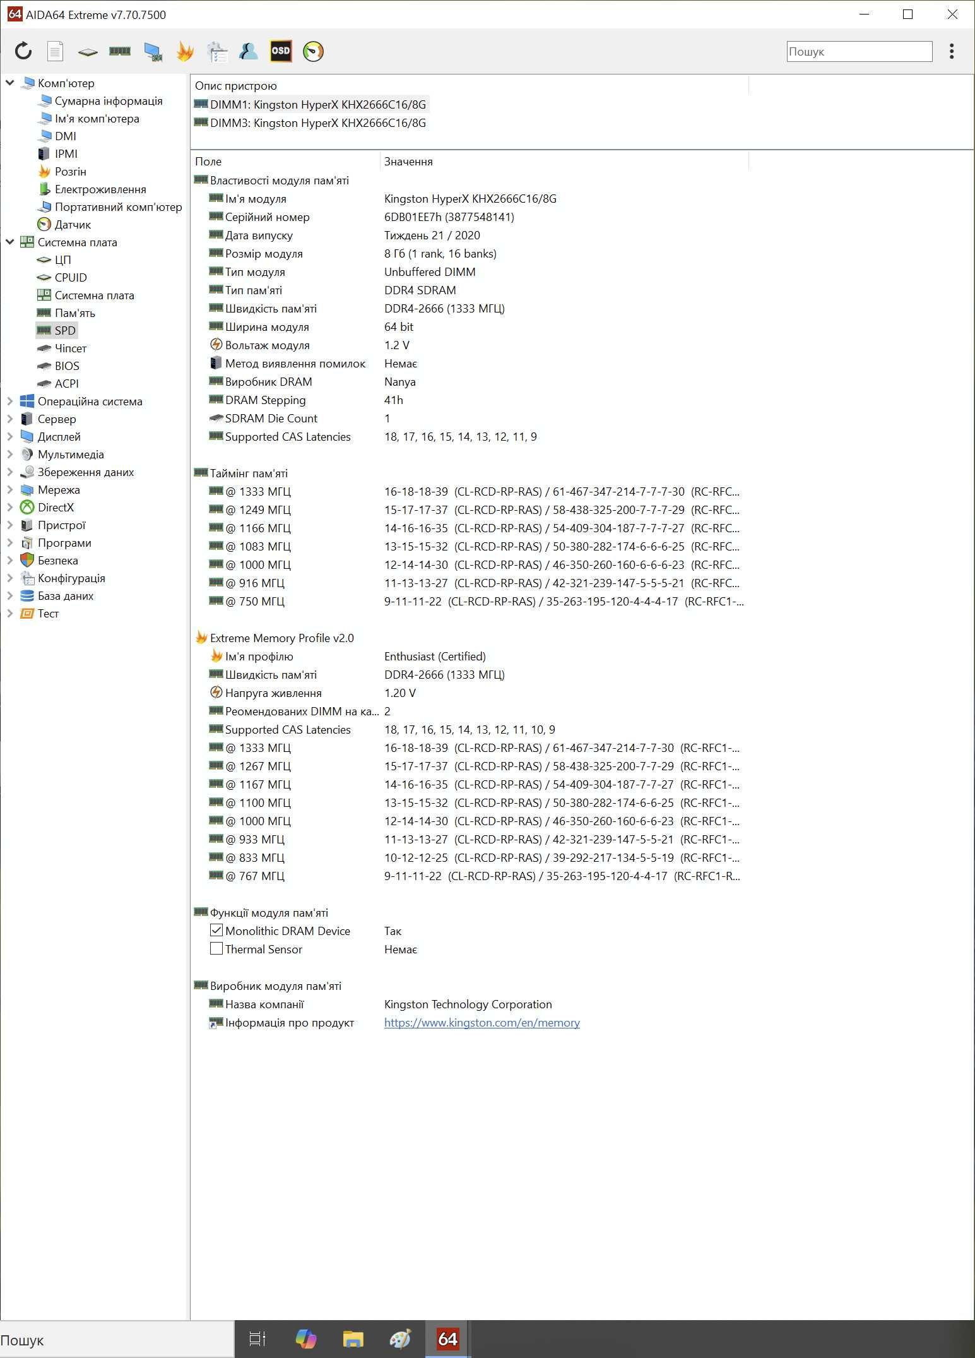
Task: Click the Опис пристрою column header
Action: click(470, 86)
